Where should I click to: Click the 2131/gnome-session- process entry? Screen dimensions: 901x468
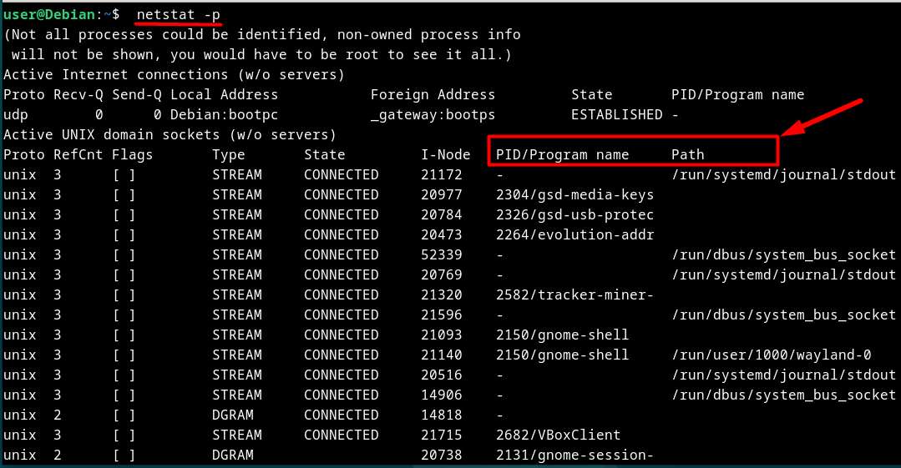click(x=575, y=455)
